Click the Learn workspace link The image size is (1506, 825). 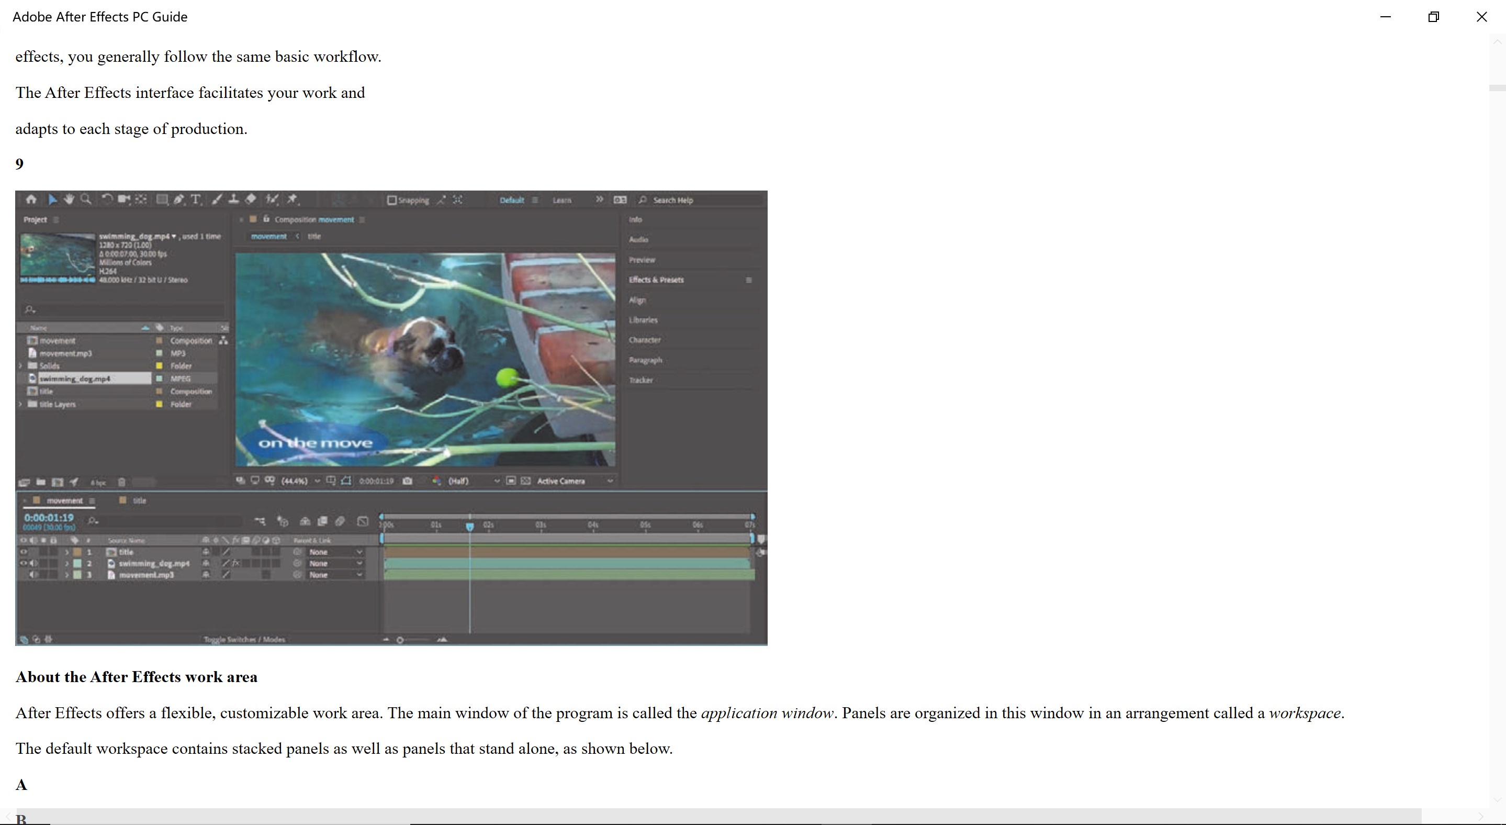(x=562, y=200)
